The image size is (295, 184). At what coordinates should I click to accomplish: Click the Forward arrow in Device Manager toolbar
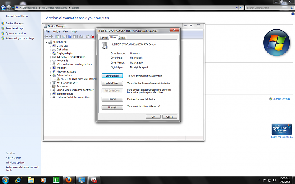(51, 36)
